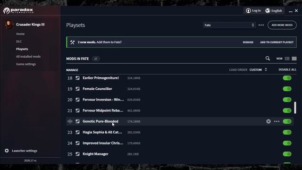Select the Knight Manager mod name
This screenshot has height=170, width=302.
95,154
